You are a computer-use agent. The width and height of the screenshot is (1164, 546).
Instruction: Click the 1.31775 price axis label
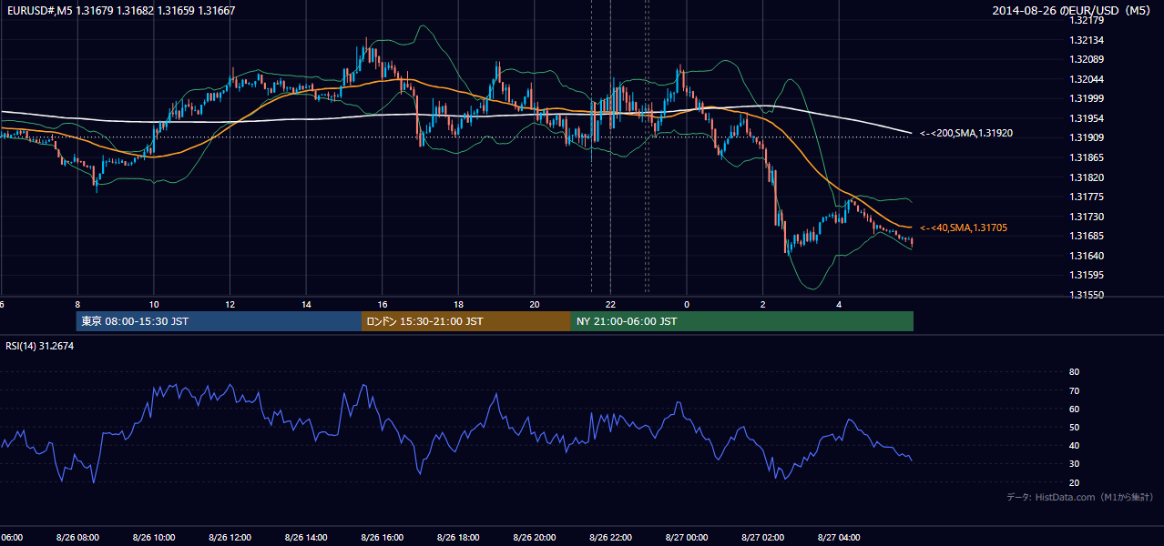pos(1087,197)
